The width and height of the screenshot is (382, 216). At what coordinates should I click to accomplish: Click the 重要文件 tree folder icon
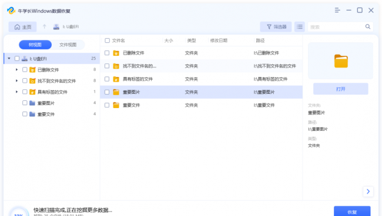pyautogui.click(x=32, y=114)
